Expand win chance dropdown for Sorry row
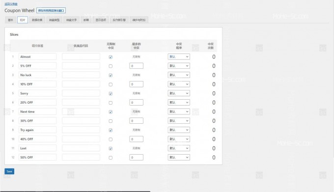 179,93
